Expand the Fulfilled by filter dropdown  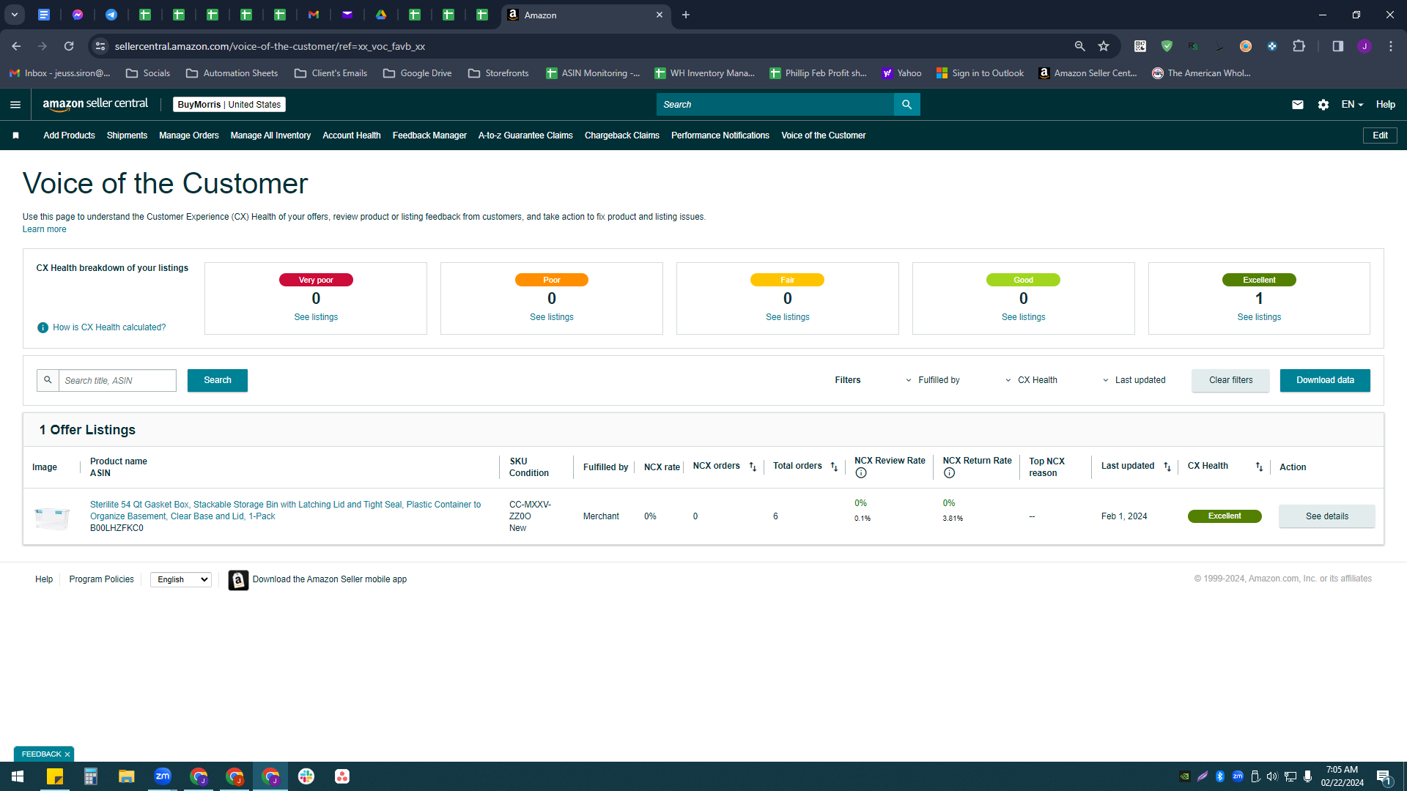click(x=932, y=380)
